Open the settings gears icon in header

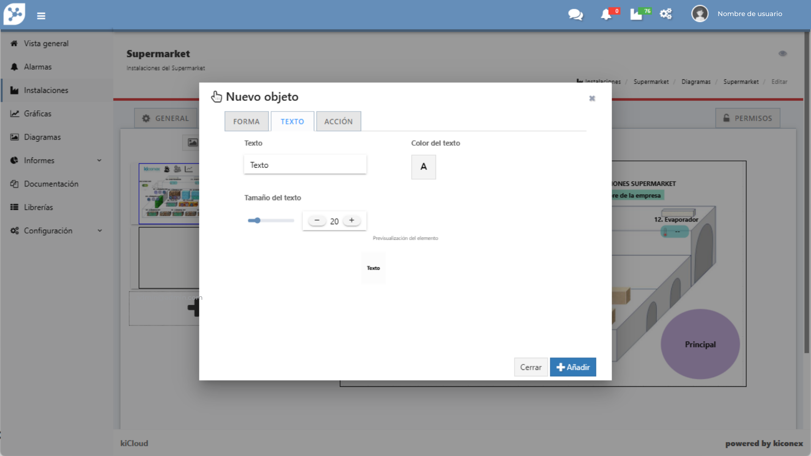[x=666, y=14]
